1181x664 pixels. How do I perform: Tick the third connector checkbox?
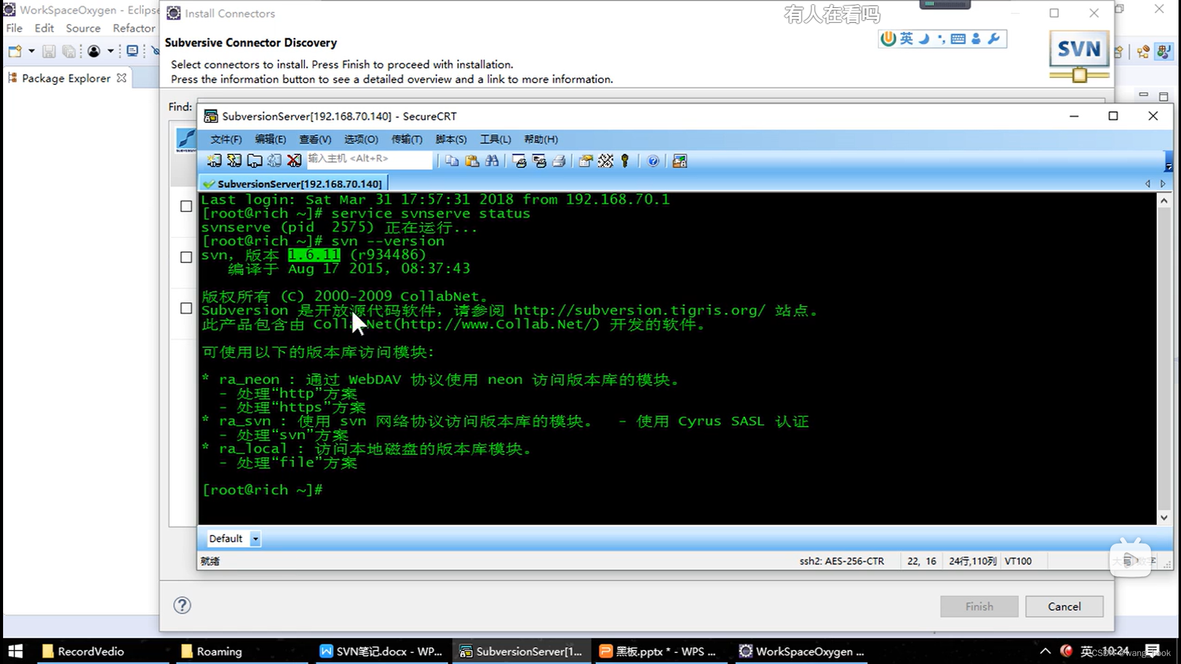186,309
